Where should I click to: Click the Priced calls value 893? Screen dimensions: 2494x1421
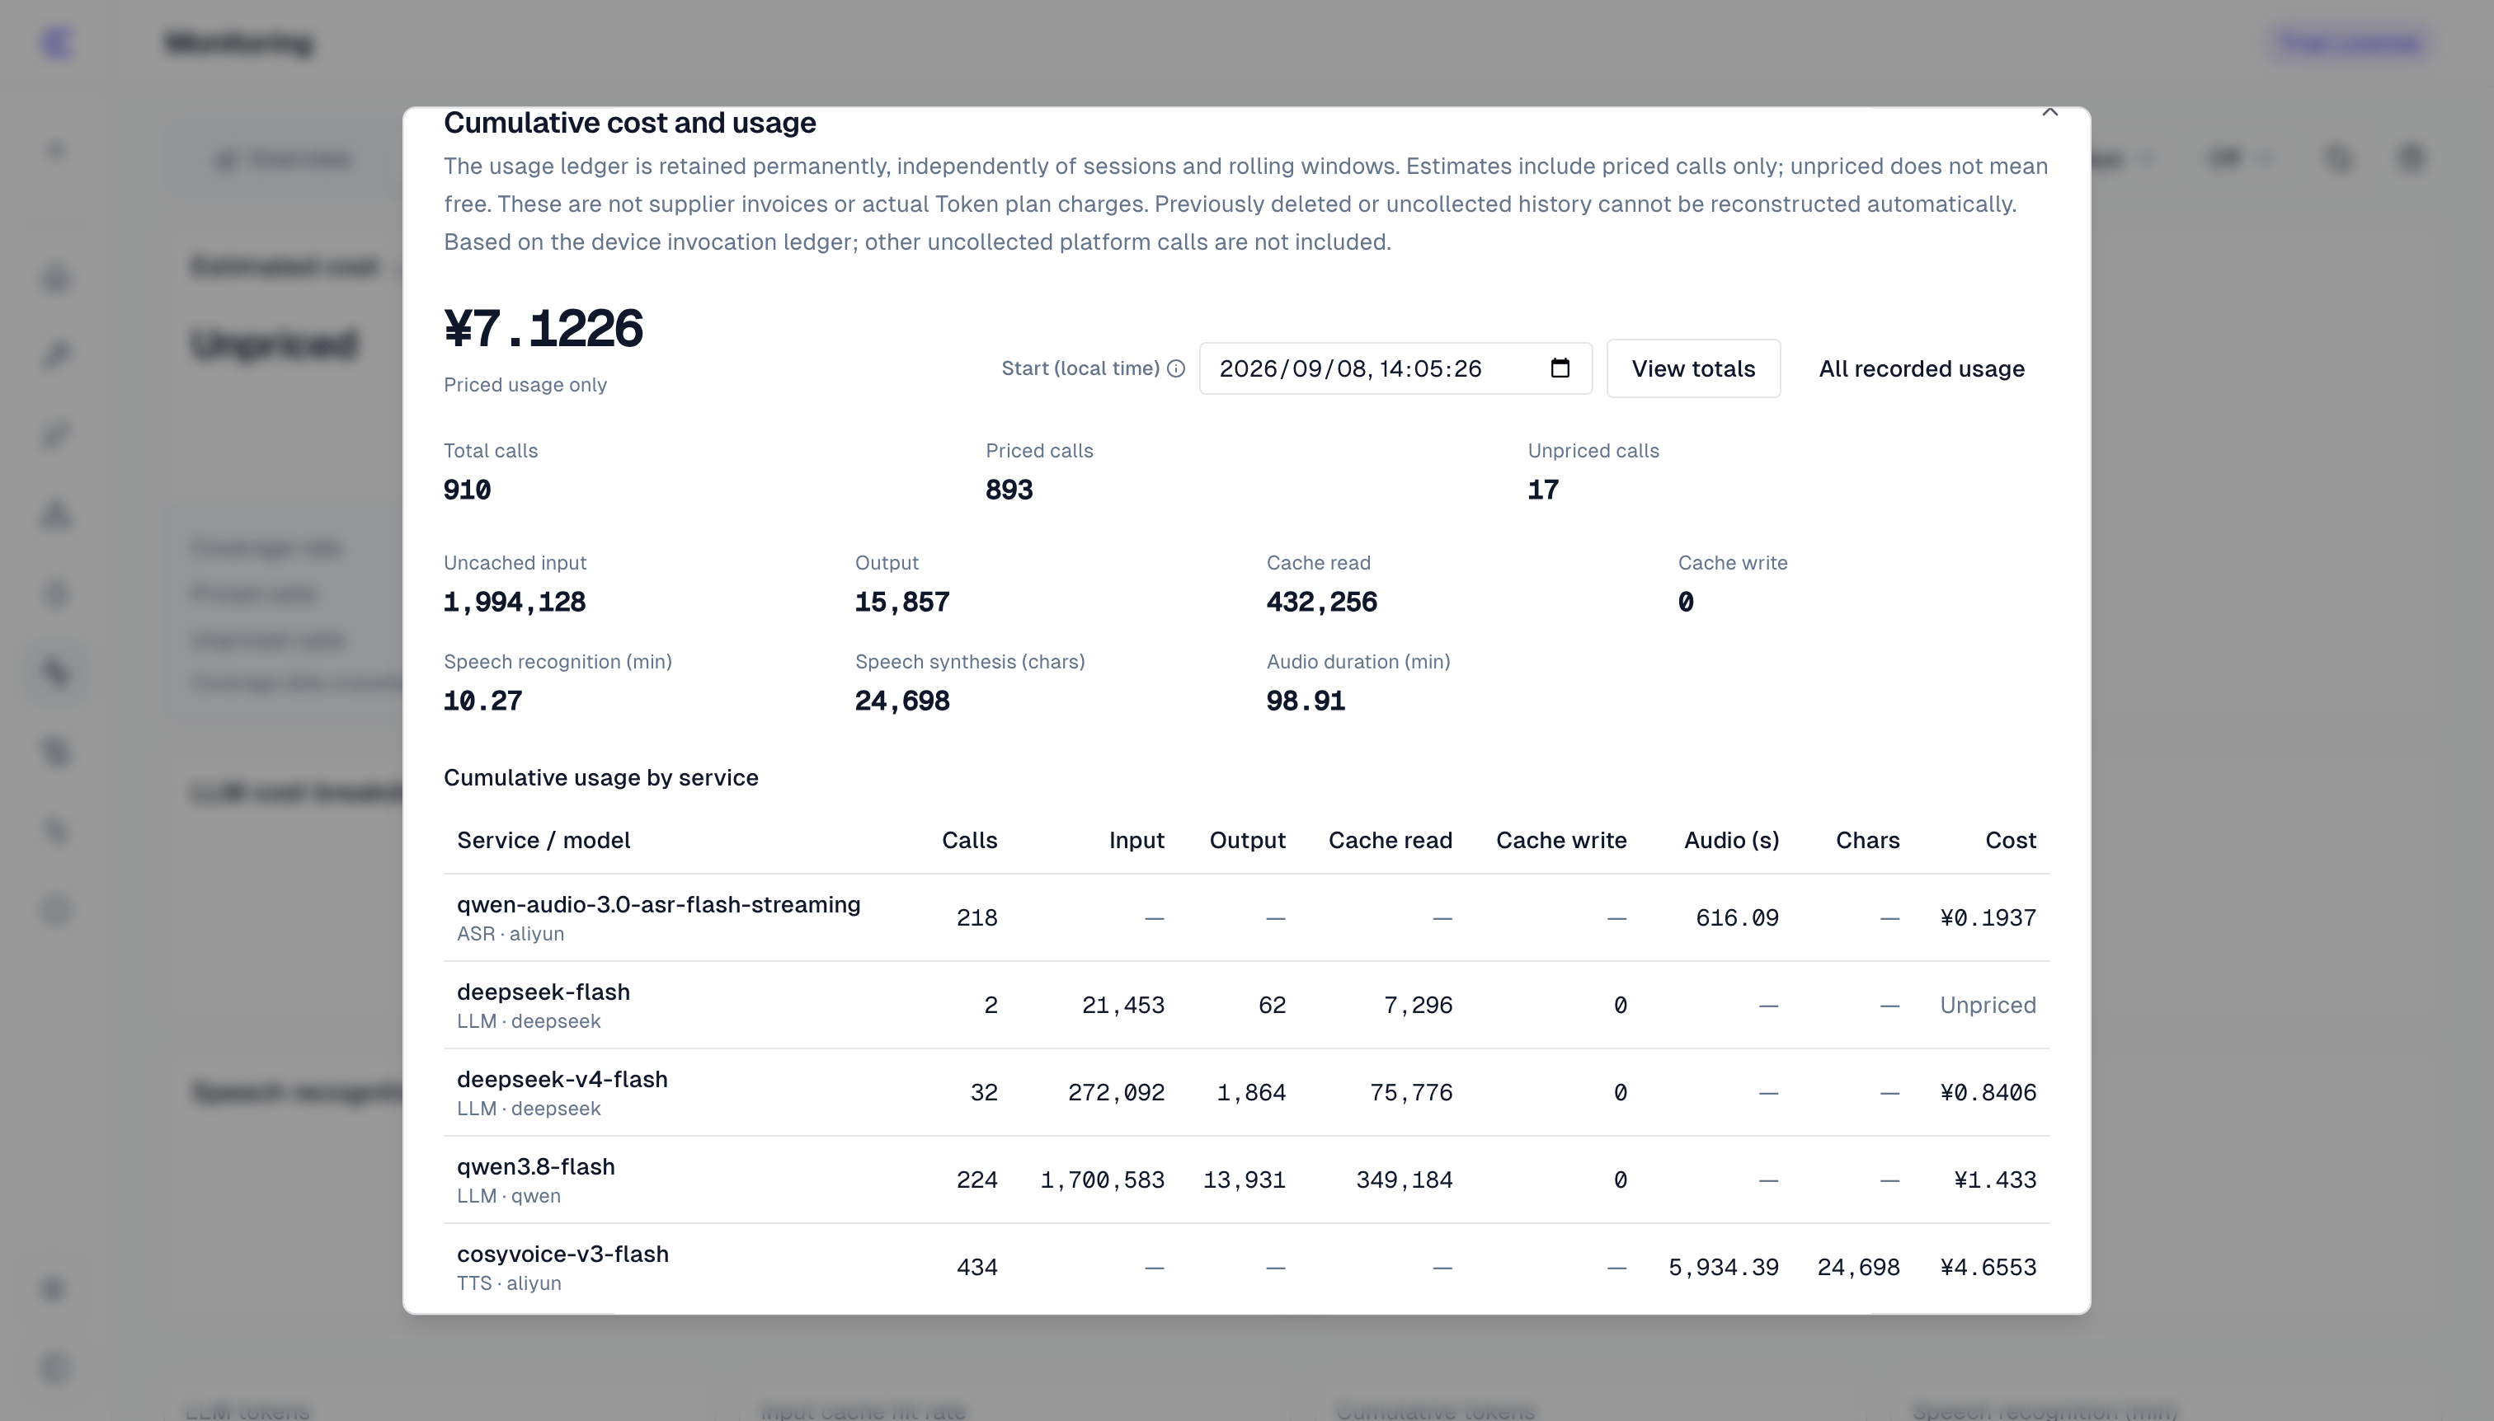(x=1009, y=490)
